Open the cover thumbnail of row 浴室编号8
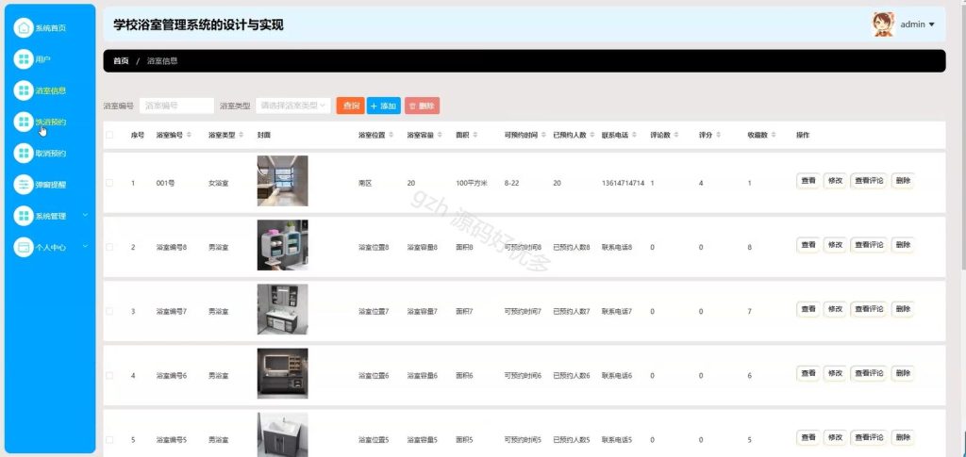Screen dimensions: 966x457 [x=282, y=245]
